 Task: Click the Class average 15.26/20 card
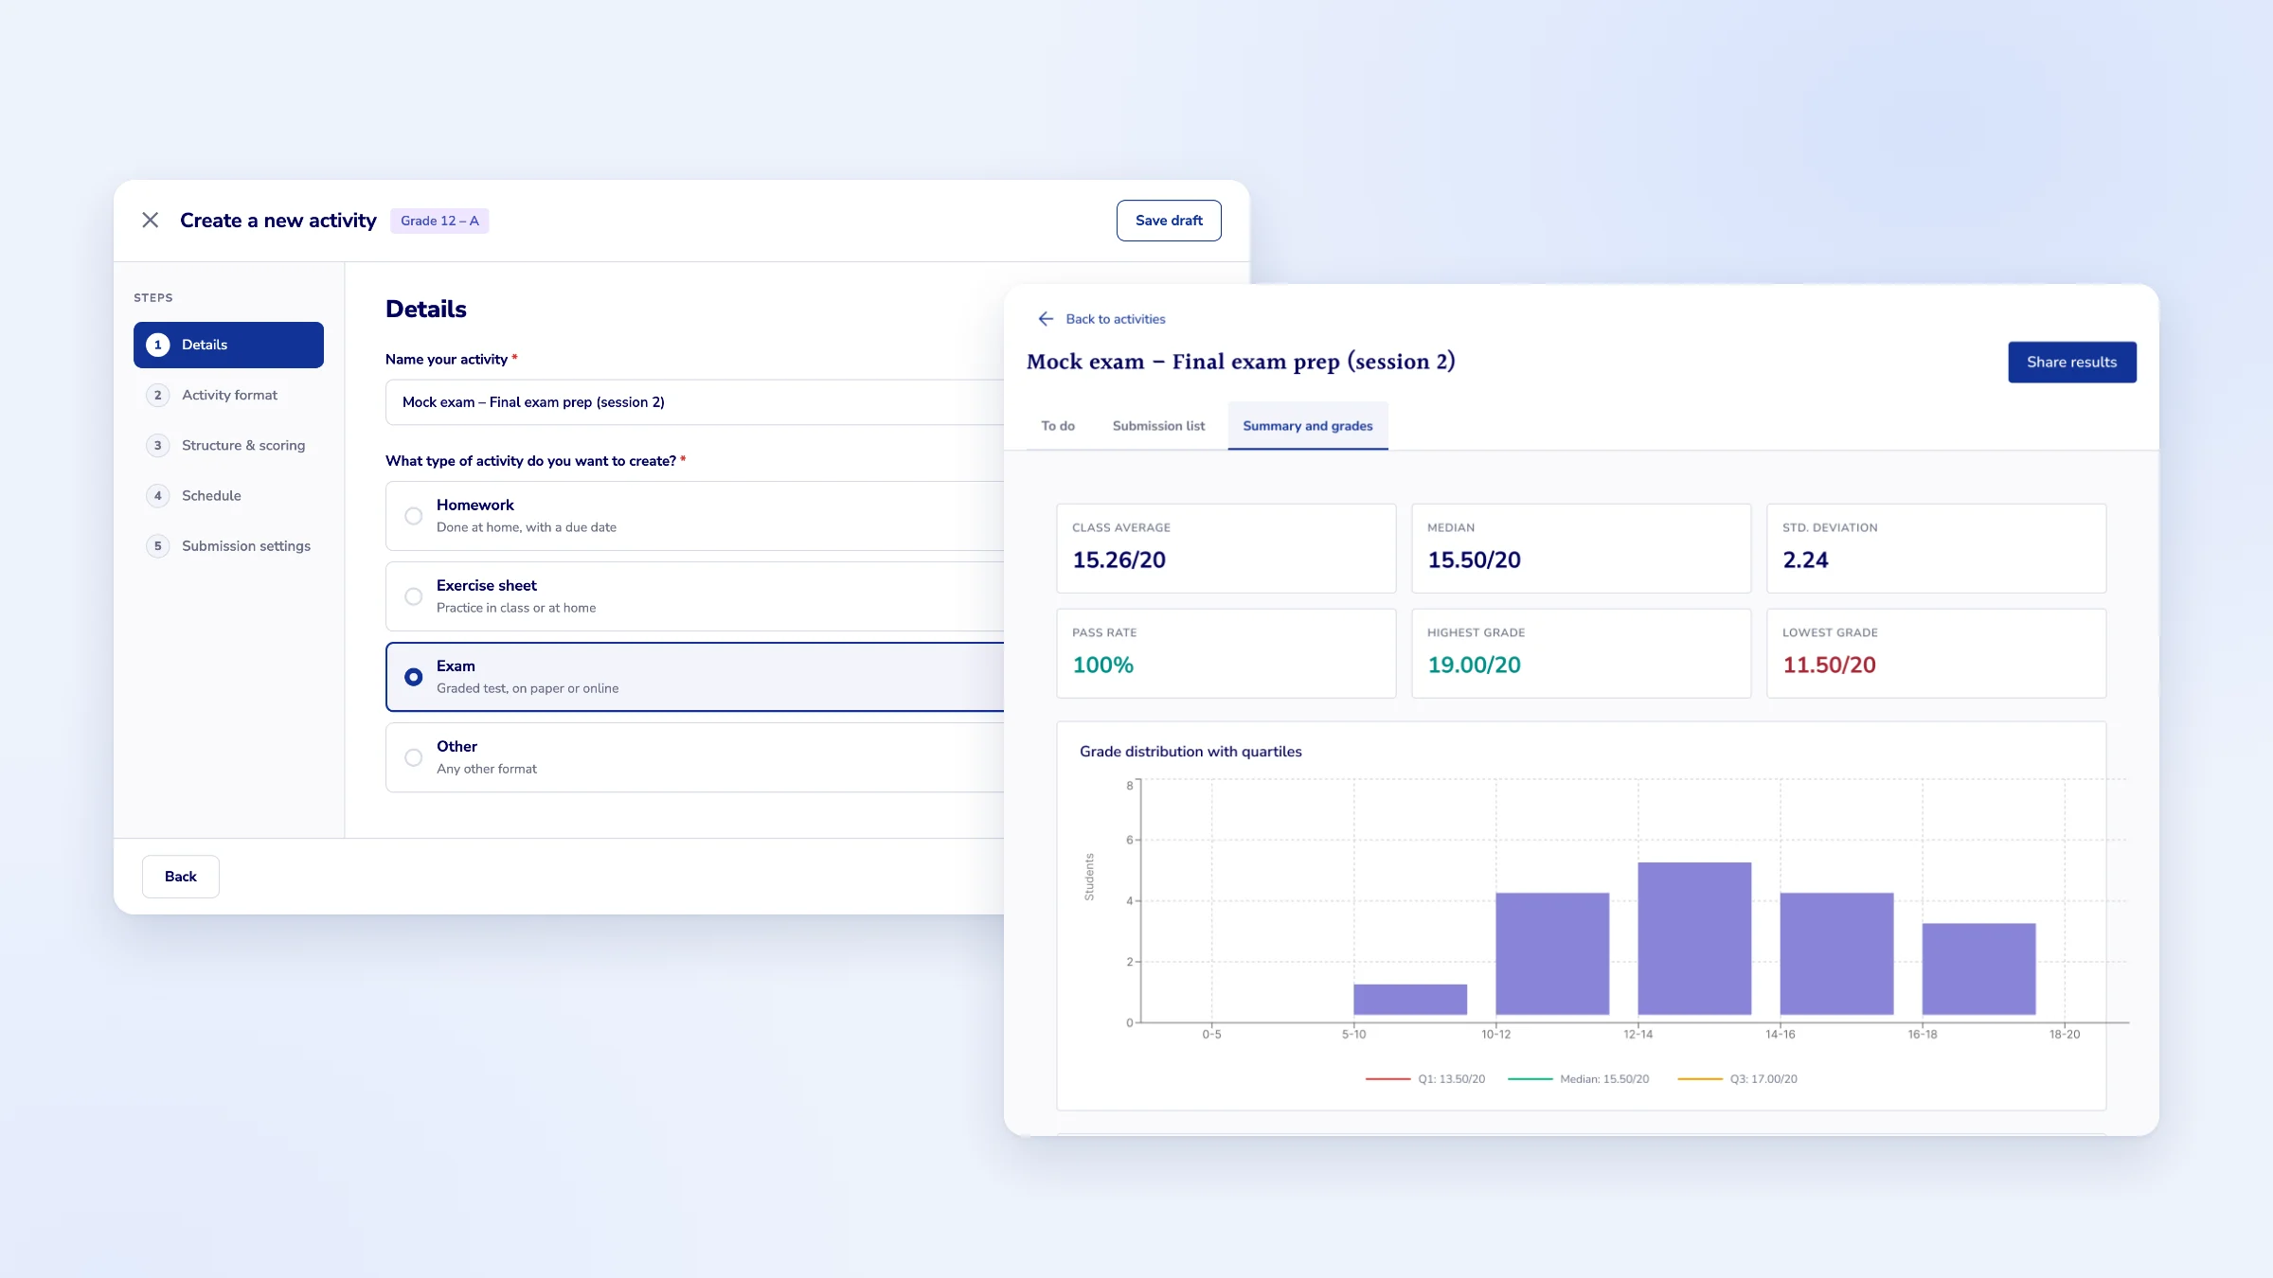point(1226,548)
